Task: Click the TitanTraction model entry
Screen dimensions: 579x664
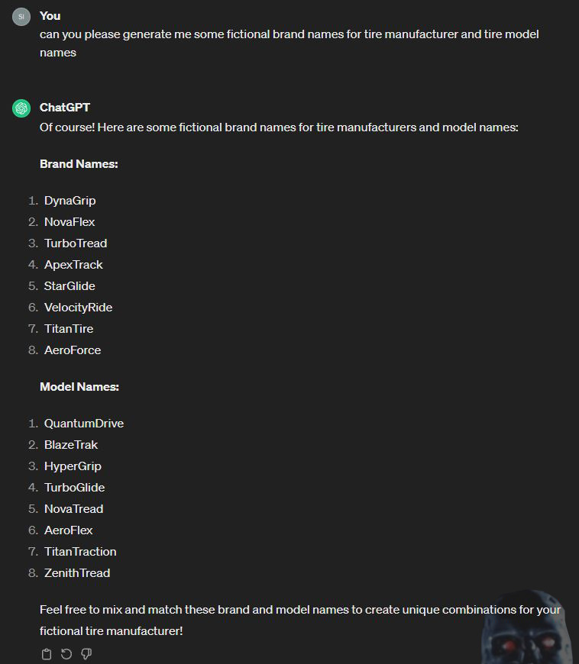Action: [80, 552]
